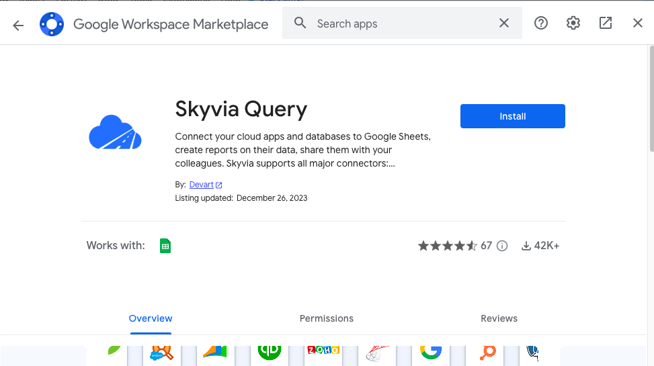Click the Zoho logo in the preview
The image size is (654, 366).
[323, 350]
